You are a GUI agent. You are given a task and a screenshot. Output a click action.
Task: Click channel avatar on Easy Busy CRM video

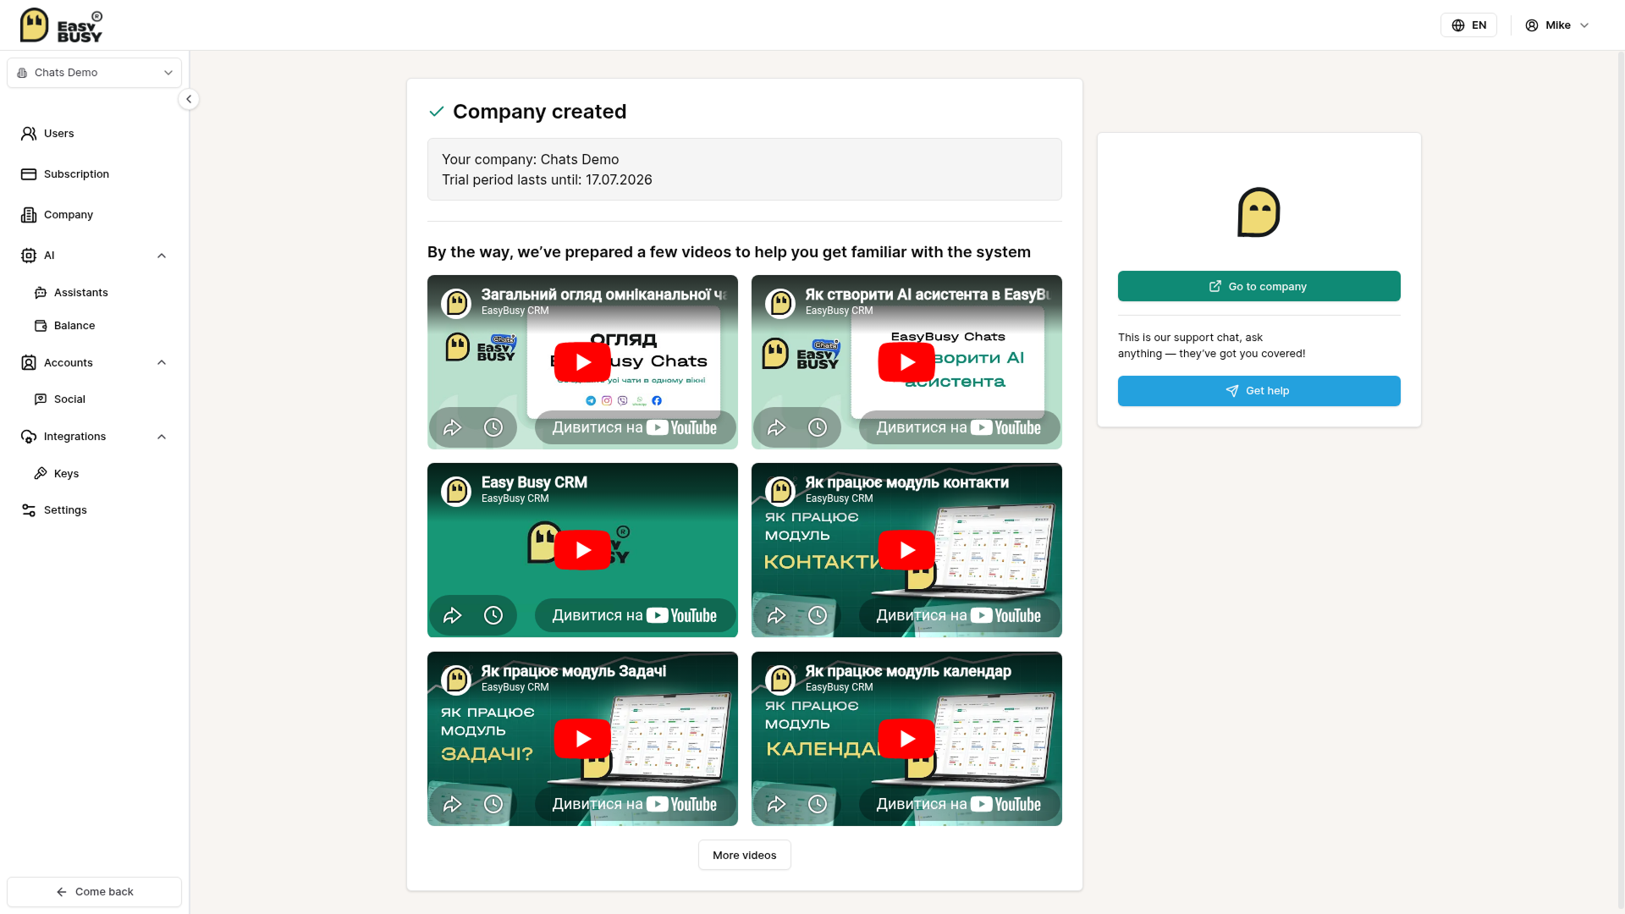tap(456, 491)
